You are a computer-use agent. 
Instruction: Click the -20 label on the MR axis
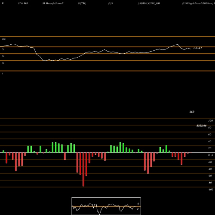click(210, 162)
